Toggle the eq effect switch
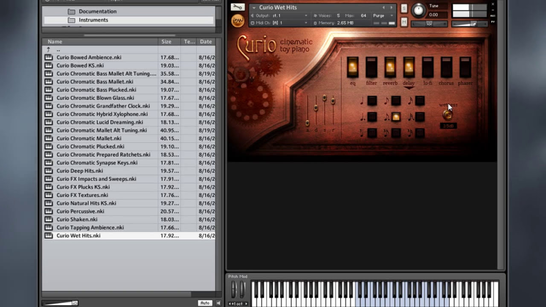Screen dimensions: 546x307 tap(352, 67)
